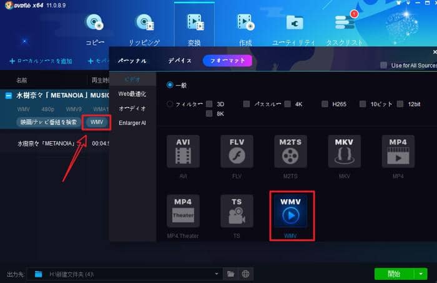Click the 480p resolution label

pyautogui.click(x=47, y=109)
